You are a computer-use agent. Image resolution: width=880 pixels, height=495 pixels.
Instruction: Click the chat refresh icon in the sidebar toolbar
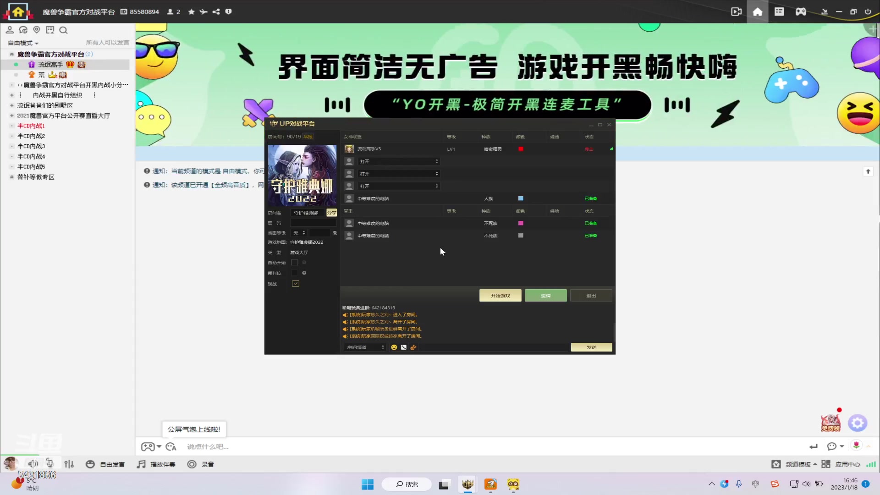point(23,30)
